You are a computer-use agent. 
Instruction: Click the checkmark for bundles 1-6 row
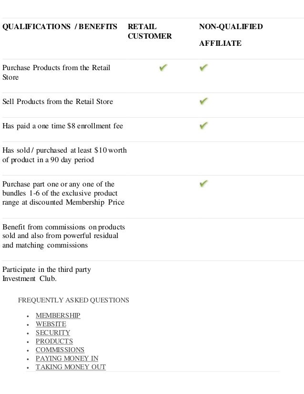click(203, 184)
